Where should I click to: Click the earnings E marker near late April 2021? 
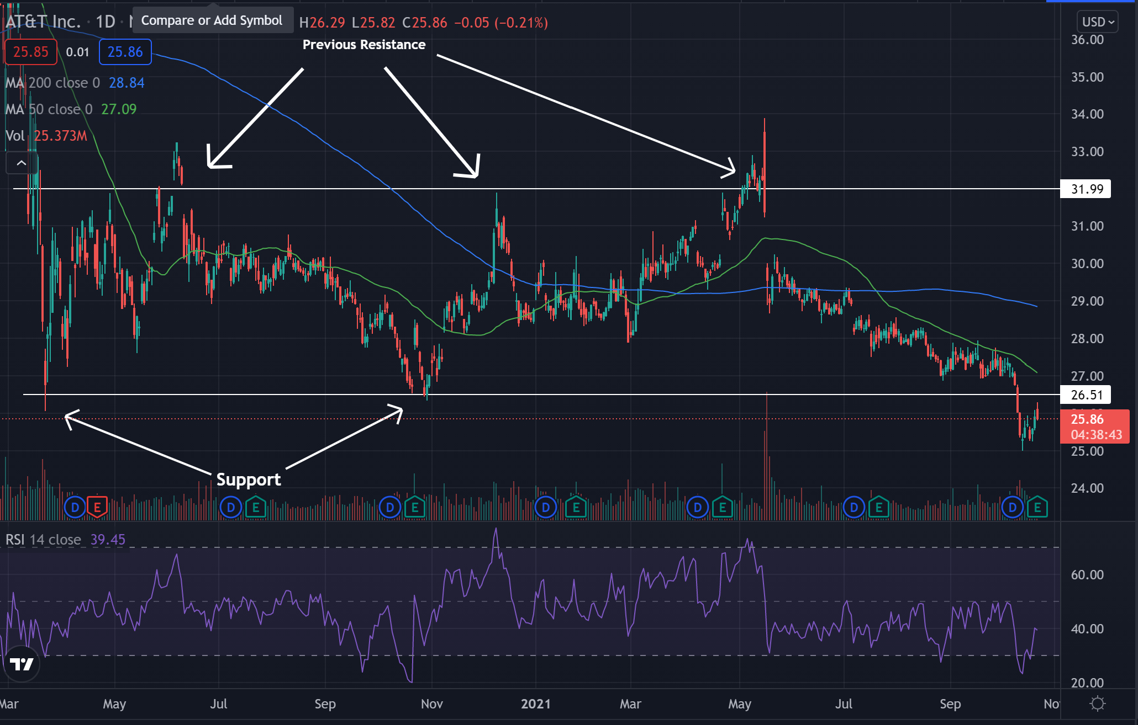click(x=723, y=507)
